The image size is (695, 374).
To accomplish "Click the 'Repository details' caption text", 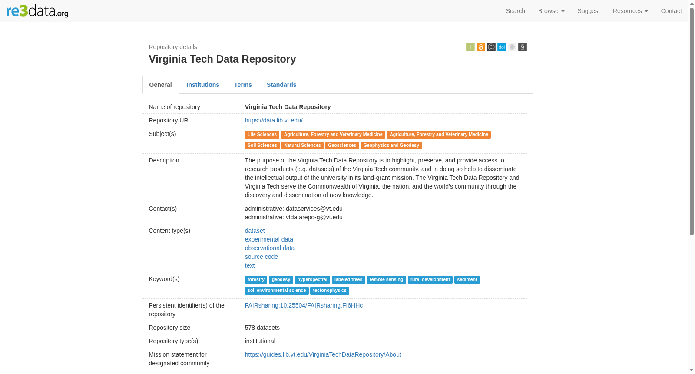I will coord(172,47).
